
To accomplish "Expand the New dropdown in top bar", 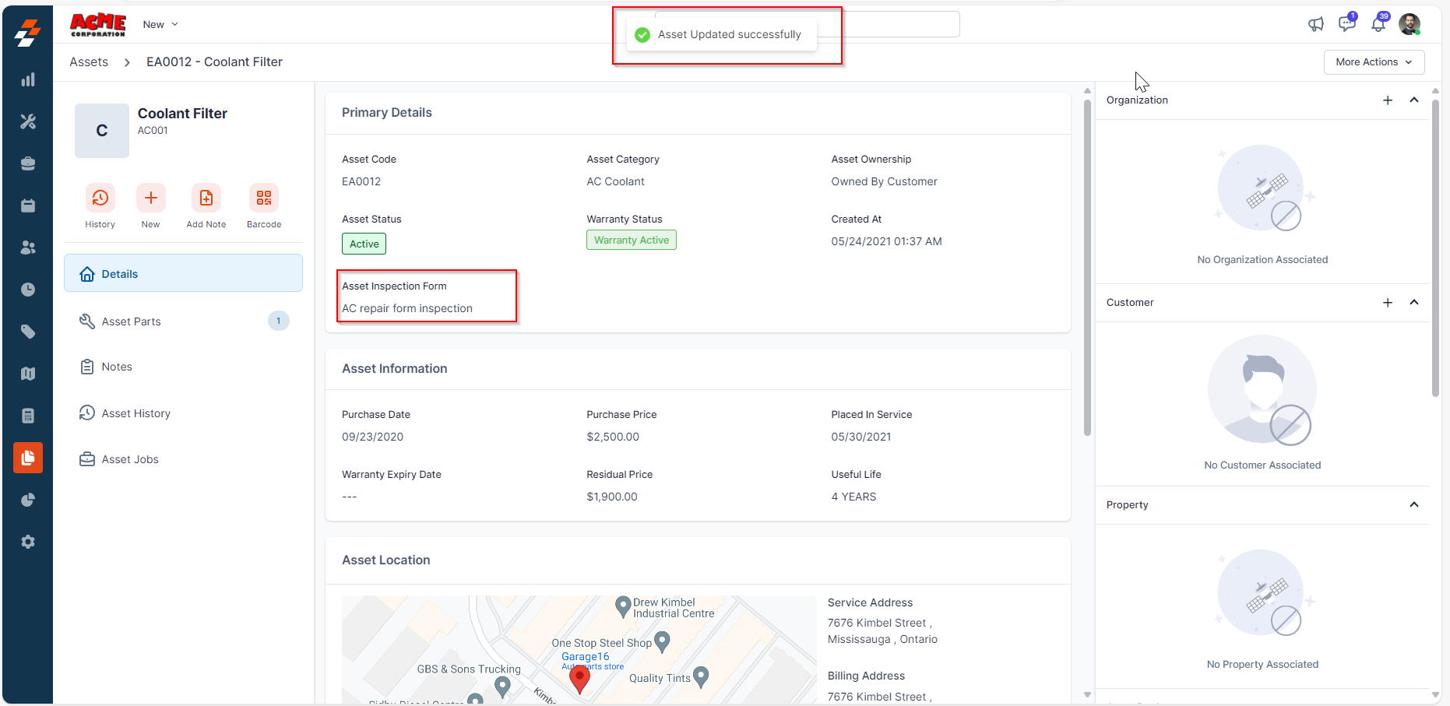I will pos(160,24).
